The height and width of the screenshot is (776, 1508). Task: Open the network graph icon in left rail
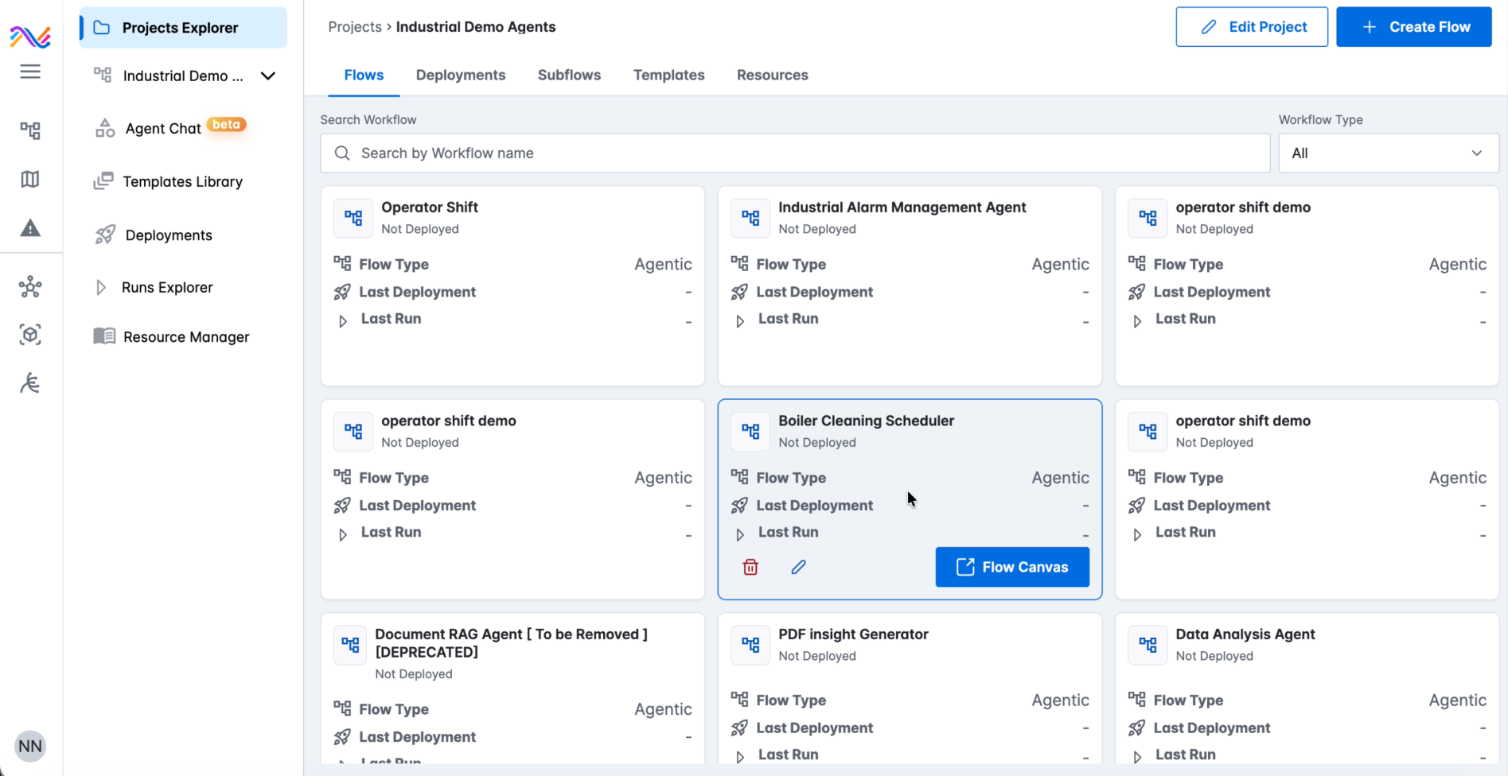tap(30, 287)
